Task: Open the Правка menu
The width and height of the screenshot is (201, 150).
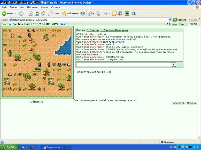Action: click(14, 7)
